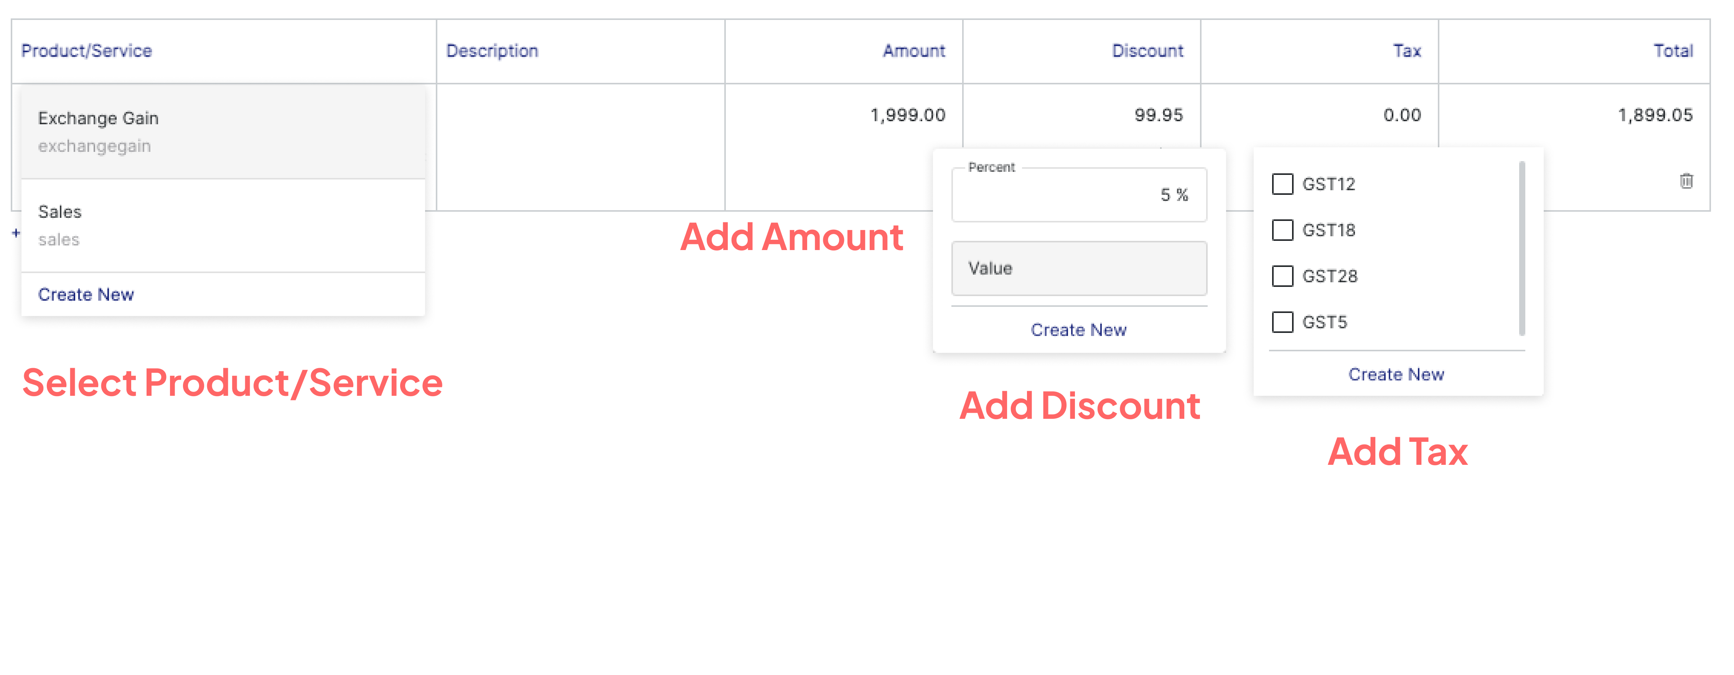Select the Value discount option
The width and height of the screenshot is (1734, 675).
tap(1078, 268)
